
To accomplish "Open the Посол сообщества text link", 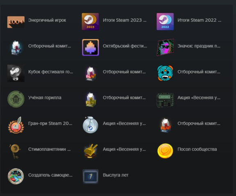I will [197, 149].
